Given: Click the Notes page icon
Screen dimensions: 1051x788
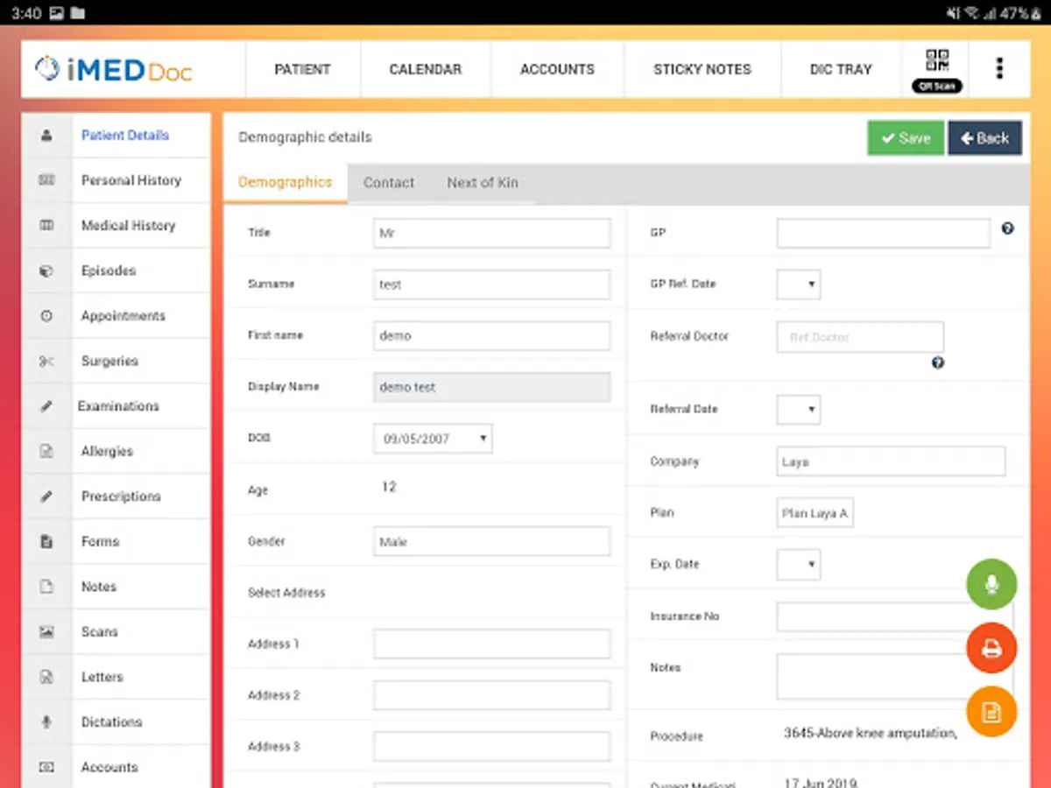Looking at the screenshot, I should [x=46, y=587].
